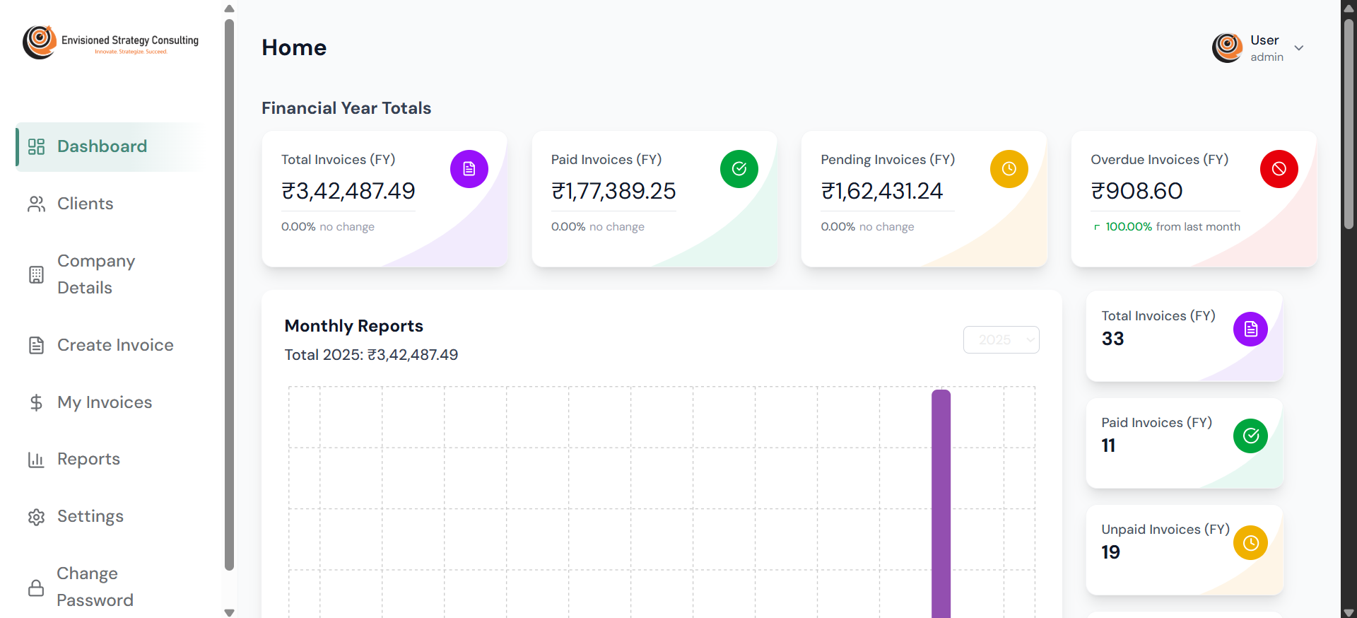
Task: Click the green icon on Paid Invoices count card
Action: coord(1250,436)
